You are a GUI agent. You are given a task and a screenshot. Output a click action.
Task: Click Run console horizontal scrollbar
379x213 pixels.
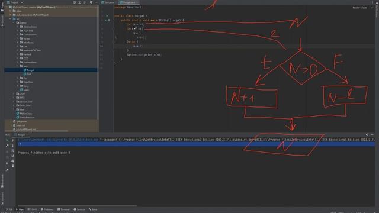click(x=77, y=206)
